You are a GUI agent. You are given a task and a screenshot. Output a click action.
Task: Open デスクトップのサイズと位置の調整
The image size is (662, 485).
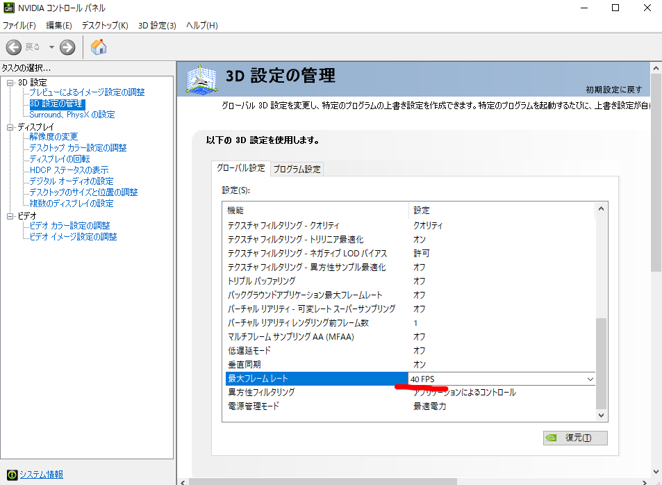pos(83,192)
